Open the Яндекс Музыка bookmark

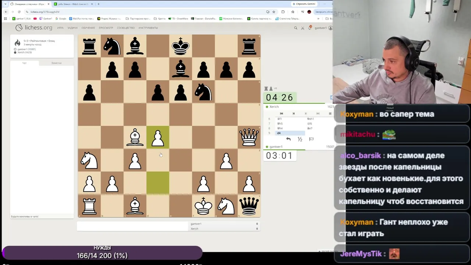click(109, 19)
